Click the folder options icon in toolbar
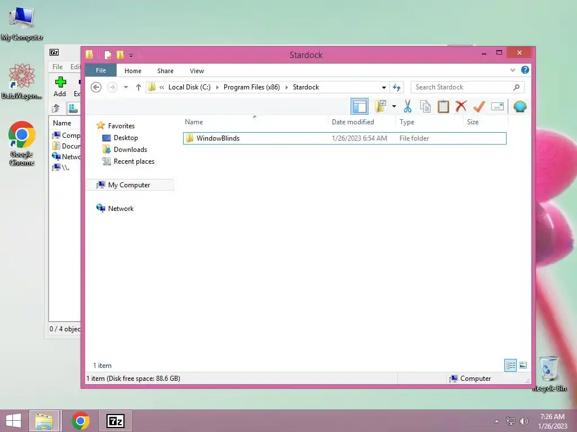The height and width of the screenshot is (432, 577). tap(380, 106)
